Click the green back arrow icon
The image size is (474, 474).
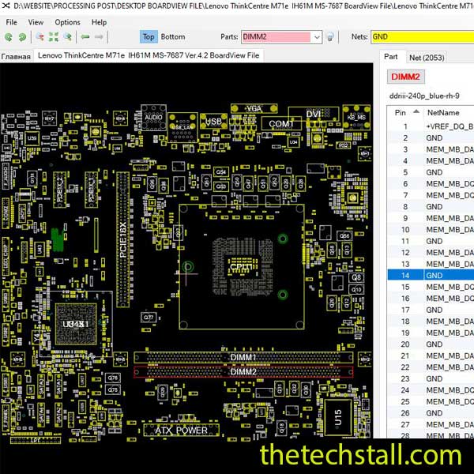85,37
